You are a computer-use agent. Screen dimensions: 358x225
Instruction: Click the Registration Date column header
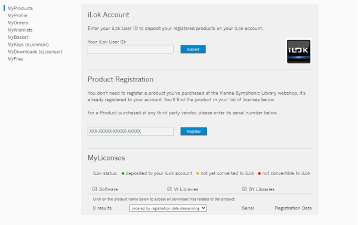pyautogui.click(x=293, y=208)
